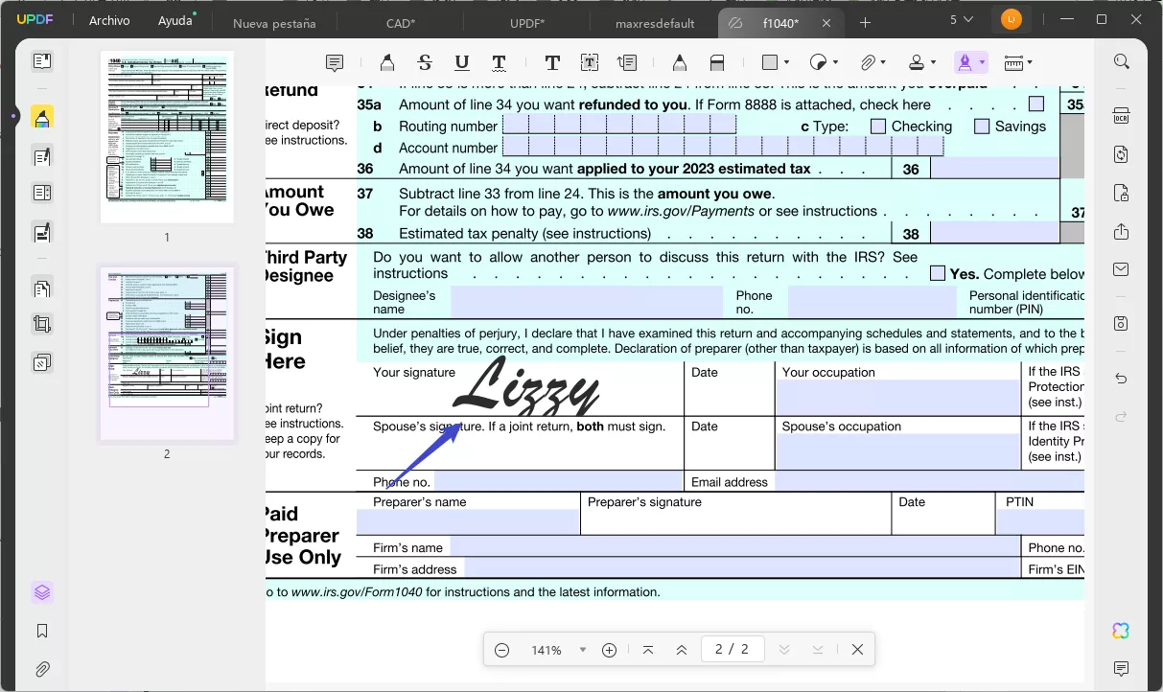This screenshot has height=692, width=1163.
Task: Open the OCR tool in right sidebar
Action: [x=1121, y=116]
